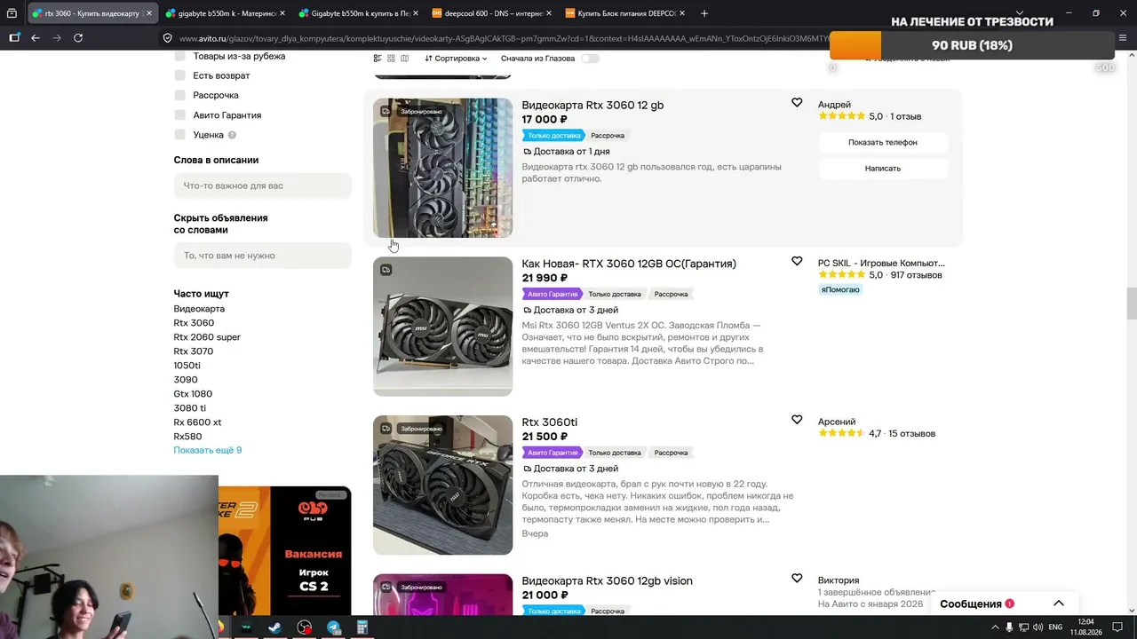This screenshot has width=1137, height=639.
Task: Expand the Сообщения chat panel chevron
Action: (x=1058, y=603)
